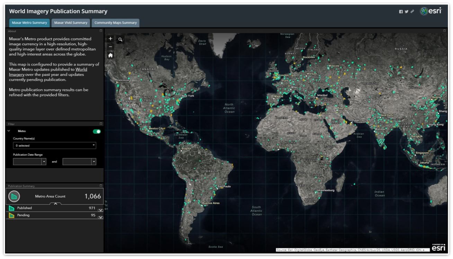Maximize the Filter panel
Screen dimensions: 453x259
(x=101, y=124)
